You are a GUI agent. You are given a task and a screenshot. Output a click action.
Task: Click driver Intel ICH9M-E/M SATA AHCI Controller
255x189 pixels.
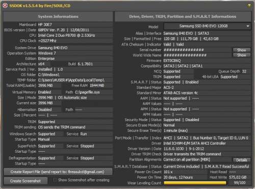(x=195, y=144)
